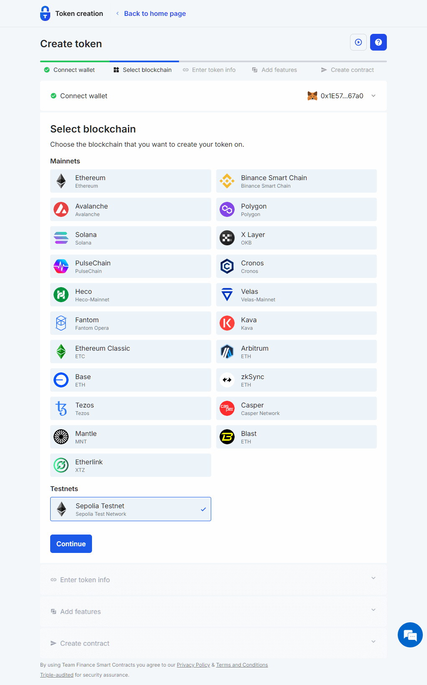Switch to the Select blockchain step

[142, 70]
